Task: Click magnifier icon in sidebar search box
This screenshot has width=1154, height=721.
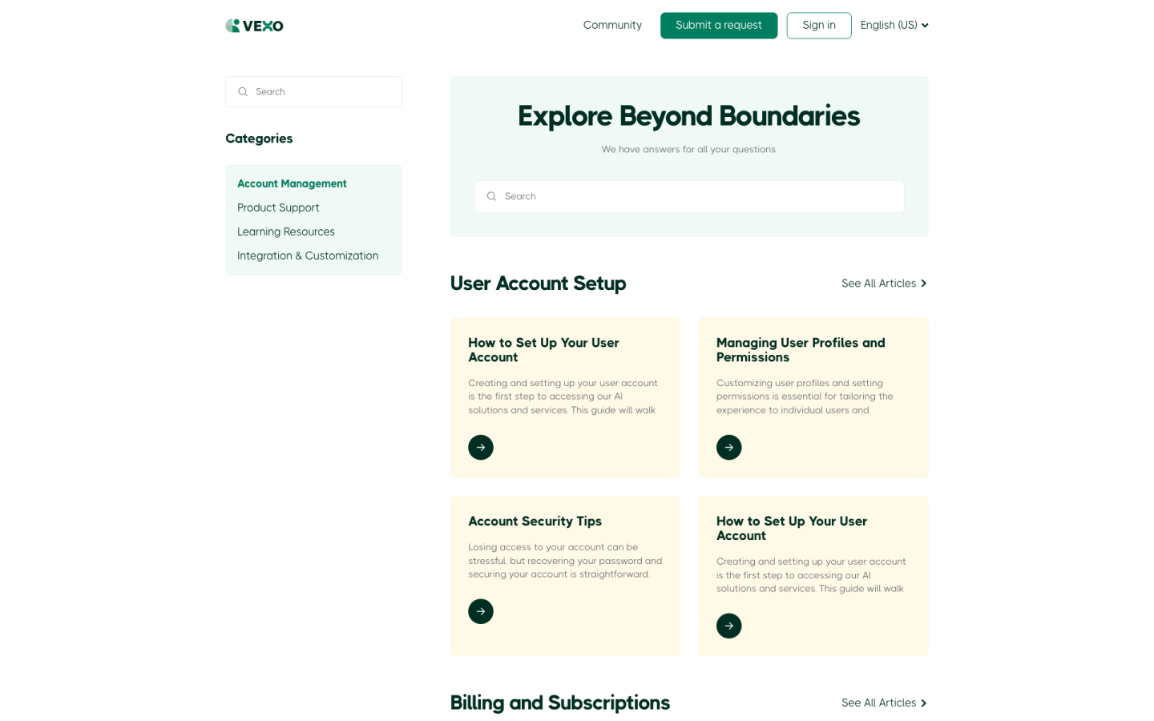Action: point(243,92)
